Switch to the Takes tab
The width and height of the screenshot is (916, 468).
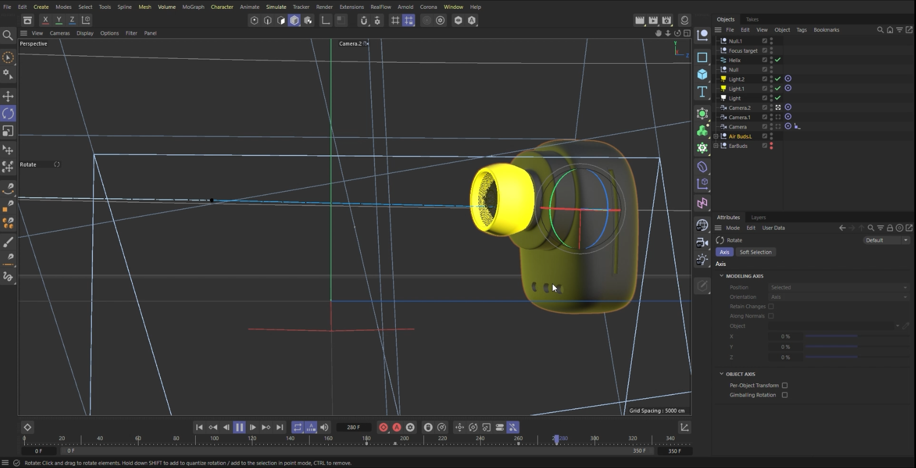point(752,19)
